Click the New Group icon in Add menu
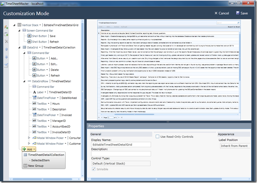This screenshot has width=257, height=183. click(x=26, y=165)
